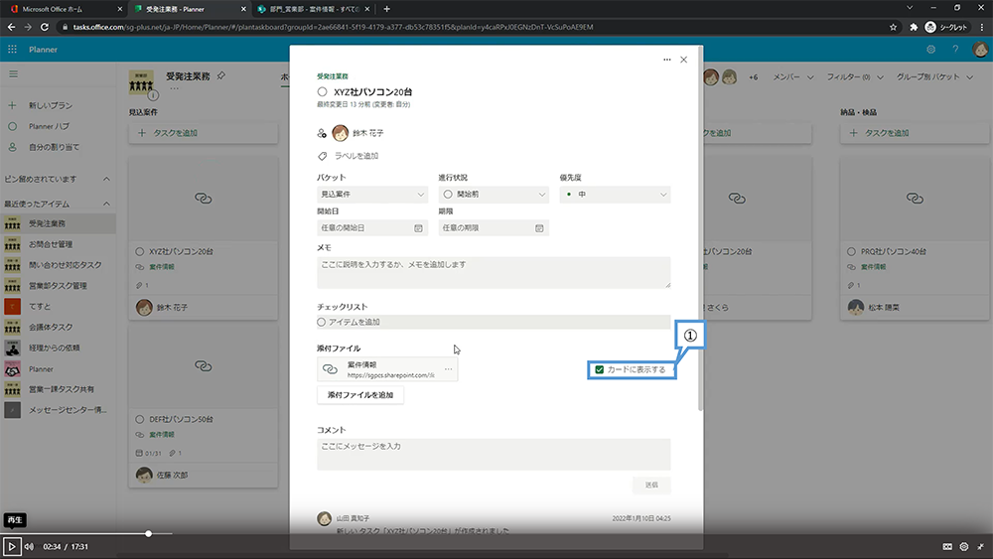Open the バケット dropdown 見込案件
Image resolution: width=993 pixels, height=559 pixels.
(372, 195)
